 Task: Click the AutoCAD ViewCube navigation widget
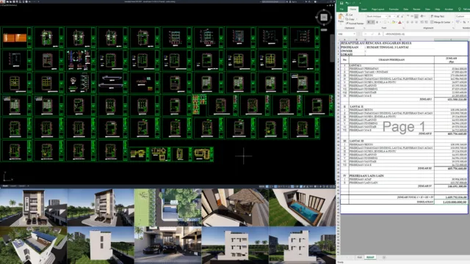(x=324, y=18)
